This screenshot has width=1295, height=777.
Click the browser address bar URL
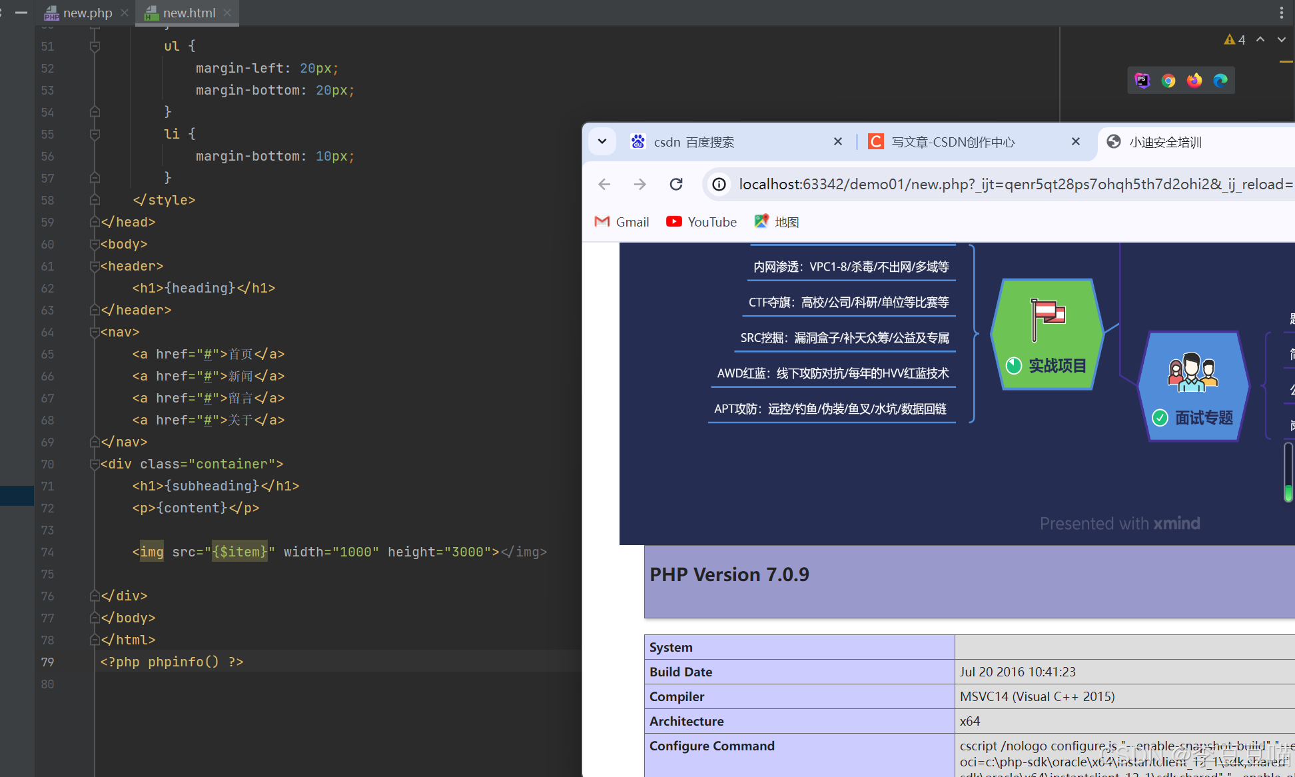[1015, 184]
